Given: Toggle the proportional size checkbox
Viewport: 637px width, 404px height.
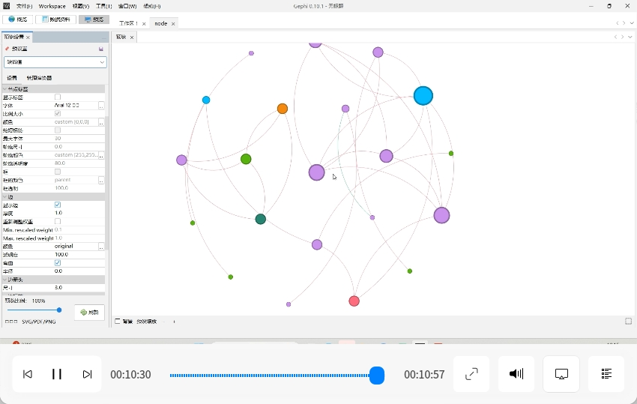Looking at the screenshot, I should 58,114.
